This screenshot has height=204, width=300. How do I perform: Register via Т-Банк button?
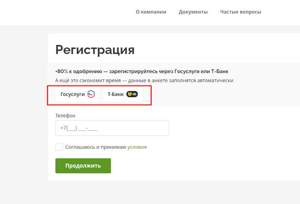pos(123,94)
